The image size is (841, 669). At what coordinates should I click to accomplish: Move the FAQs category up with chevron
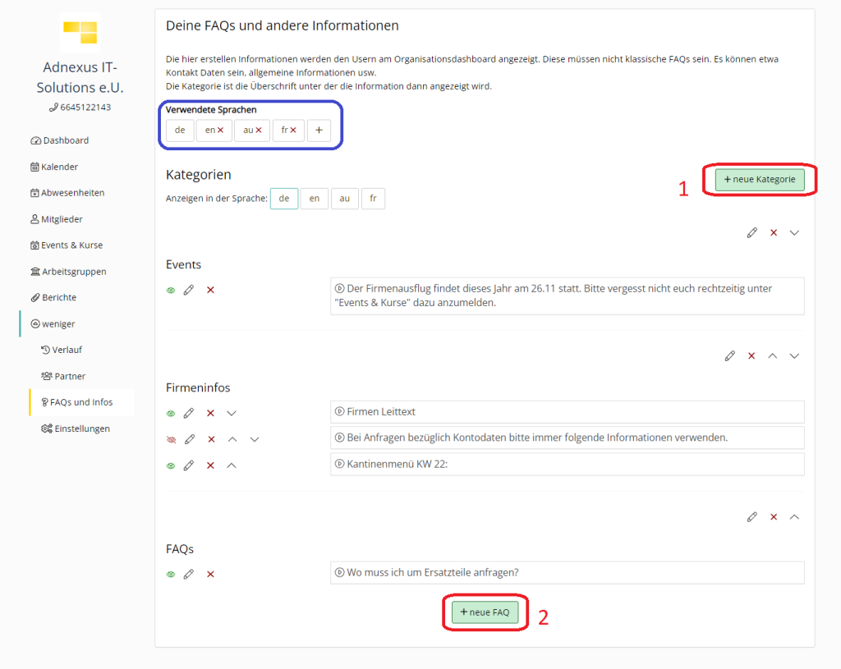click(795, 517)
